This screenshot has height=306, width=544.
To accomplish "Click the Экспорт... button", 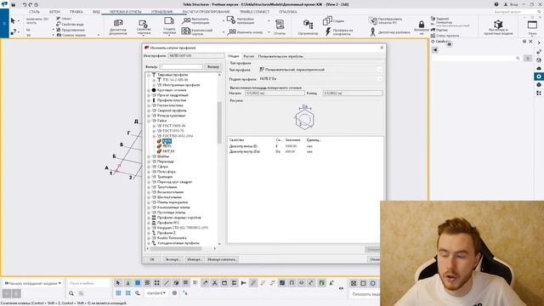I will (173, 259).
